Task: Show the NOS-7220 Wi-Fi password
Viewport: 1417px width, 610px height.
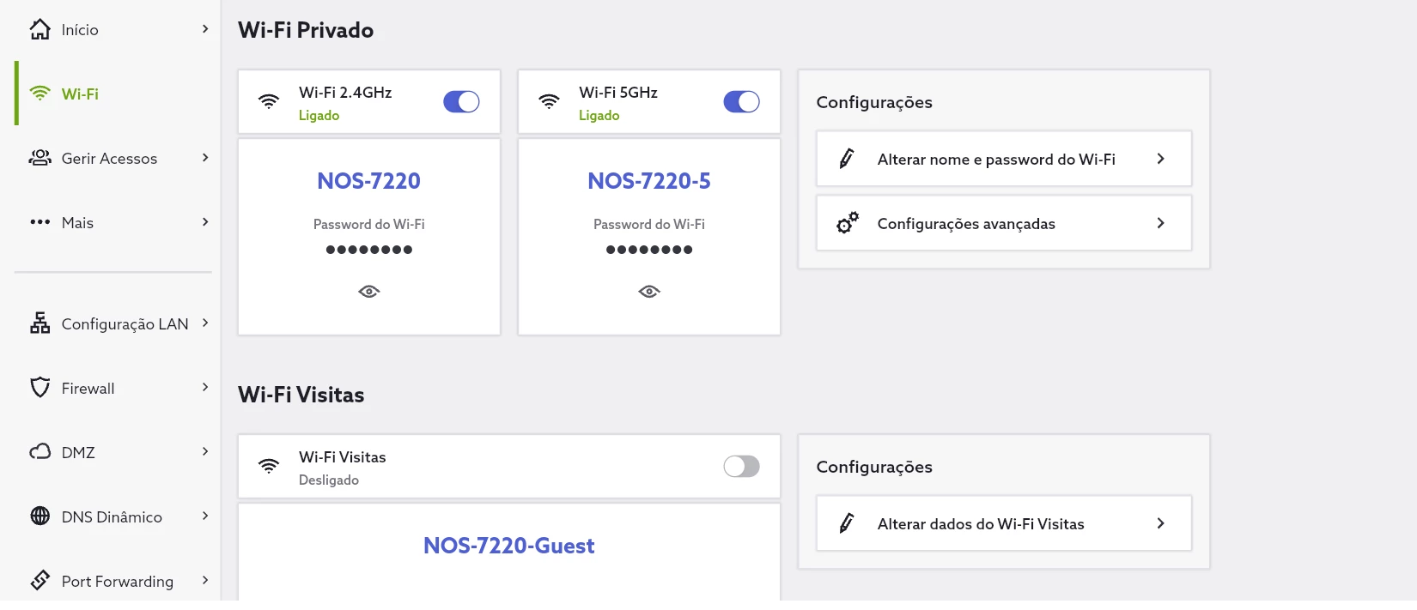Action: pyautogui.click(x=369, y=292)
